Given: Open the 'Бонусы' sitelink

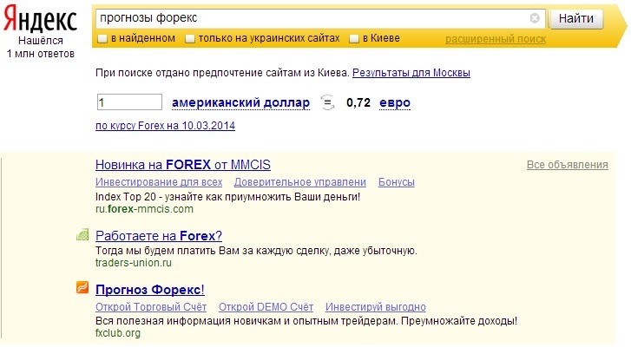Looking at the screenshot, I should (397, 182).
